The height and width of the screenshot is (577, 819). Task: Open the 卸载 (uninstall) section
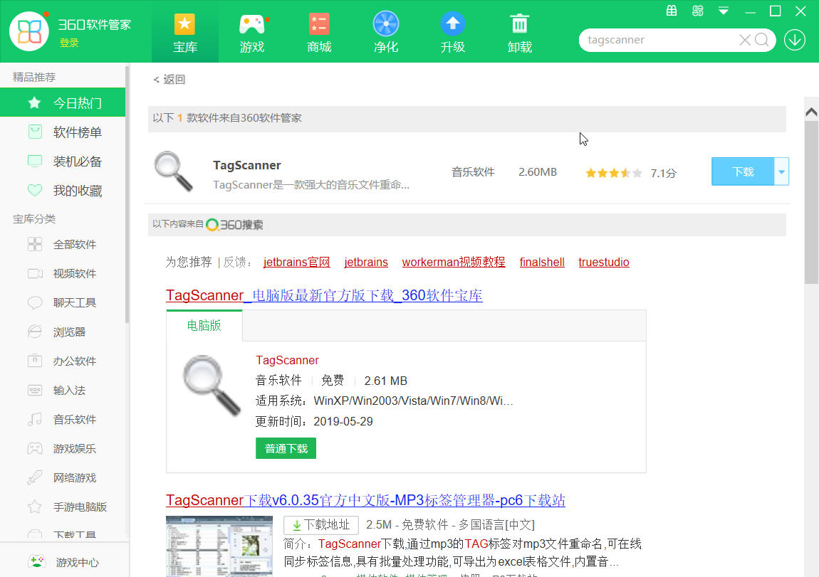point(519,31)
